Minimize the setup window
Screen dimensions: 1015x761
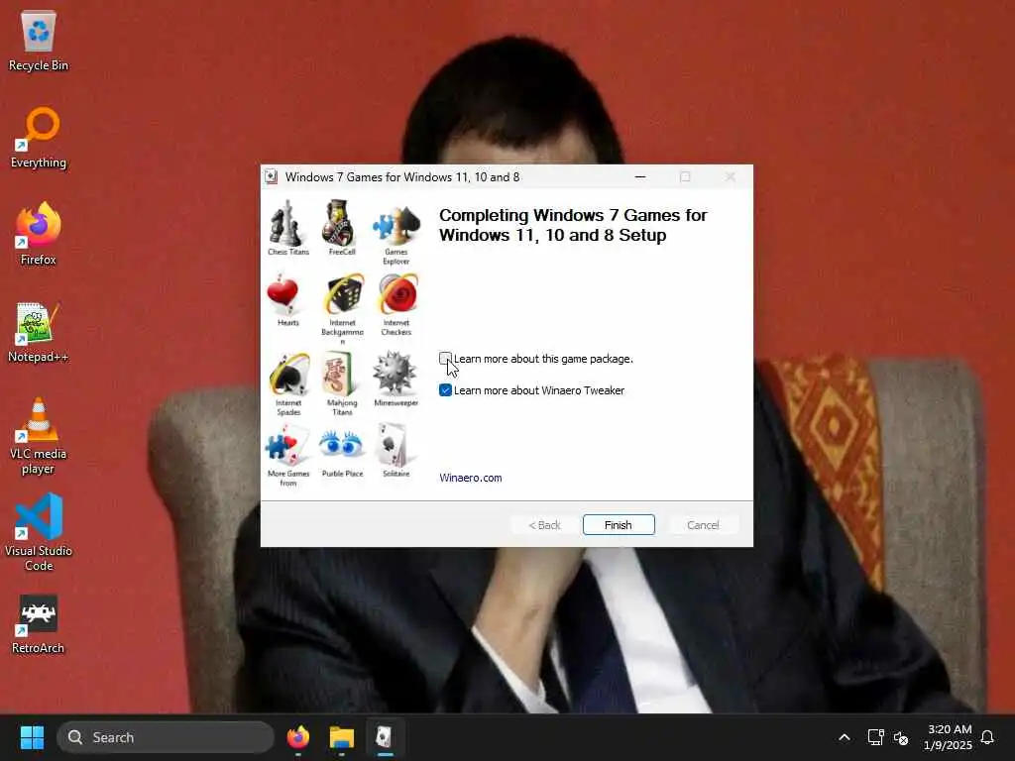pyautogui.click(x=640, y=176)
